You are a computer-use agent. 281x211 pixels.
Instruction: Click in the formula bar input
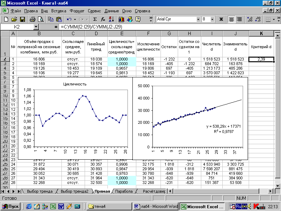[169, 27]
